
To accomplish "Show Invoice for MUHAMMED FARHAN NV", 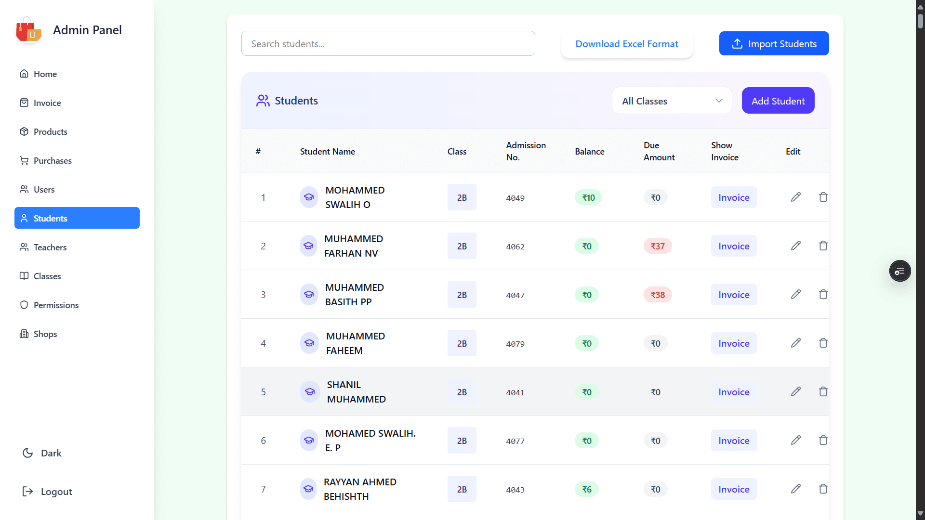I will [733, 246].
